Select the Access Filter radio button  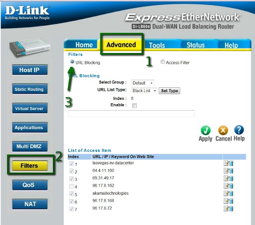point(163,62)
